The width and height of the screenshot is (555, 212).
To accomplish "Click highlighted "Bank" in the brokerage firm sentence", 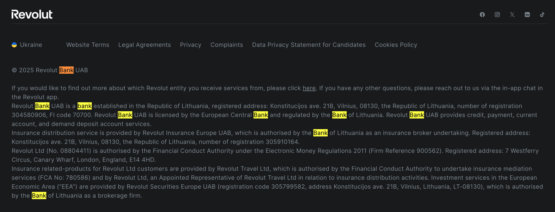I will [39, 196].
